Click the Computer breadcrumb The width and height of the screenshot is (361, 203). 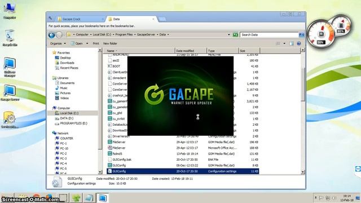[82, 34]
